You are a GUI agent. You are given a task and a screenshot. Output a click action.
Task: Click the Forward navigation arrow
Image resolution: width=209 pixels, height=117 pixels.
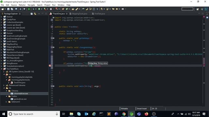click(x=123, y=9)
